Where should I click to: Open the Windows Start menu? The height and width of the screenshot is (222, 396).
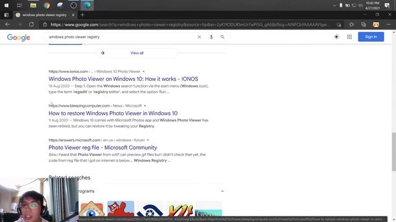[x=6, y=6]
